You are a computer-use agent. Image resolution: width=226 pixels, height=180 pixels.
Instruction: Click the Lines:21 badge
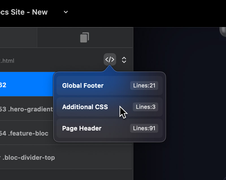click(x=144, y=85)
